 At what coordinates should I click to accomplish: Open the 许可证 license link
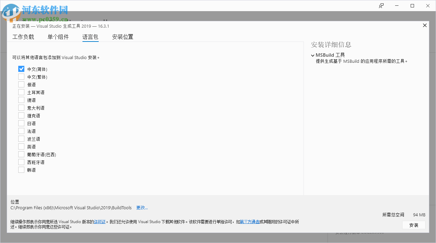tap(99, 222)
